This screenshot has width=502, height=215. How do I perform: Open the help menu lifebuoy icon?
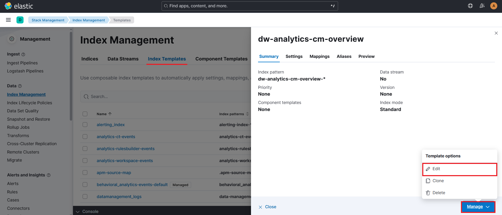tap(470, 6)
